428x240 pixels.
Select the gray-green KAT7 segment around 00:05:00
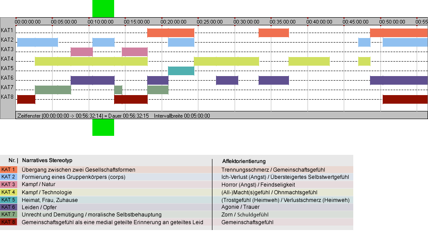tap(53, 90)
